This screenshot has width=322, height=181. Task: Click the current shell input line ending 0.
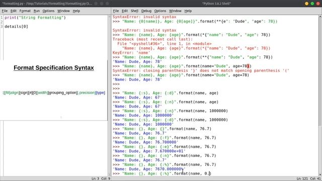(162, 173)
